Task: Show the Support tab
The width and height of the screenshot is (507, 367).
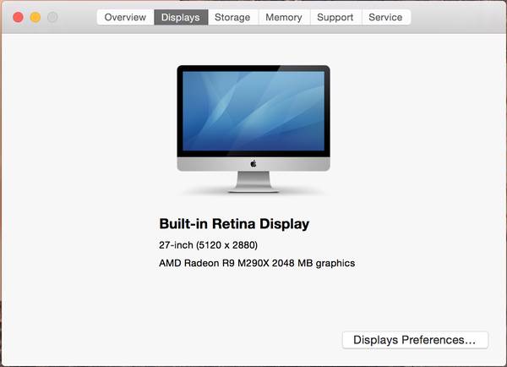Action: point(335,17)
